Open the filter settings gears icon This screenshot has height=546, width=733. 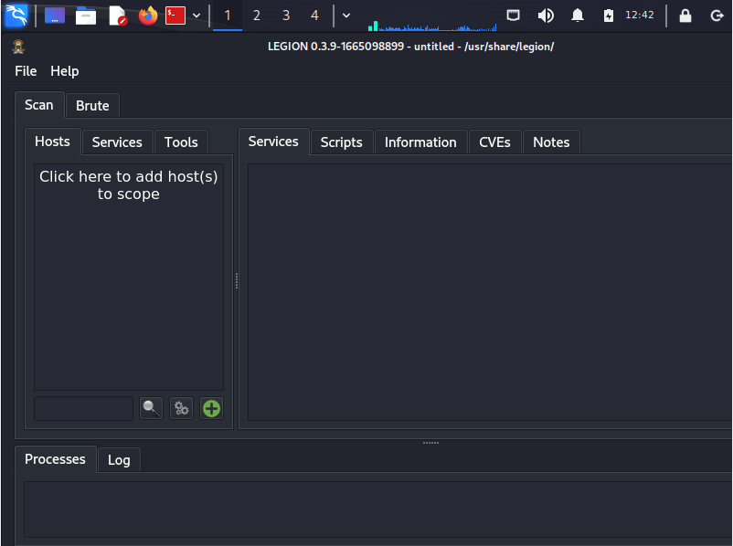point(181,408)
